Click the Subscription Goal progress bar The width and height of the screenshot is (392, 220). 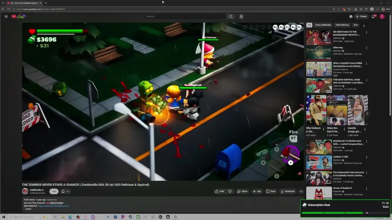[345, 213]
